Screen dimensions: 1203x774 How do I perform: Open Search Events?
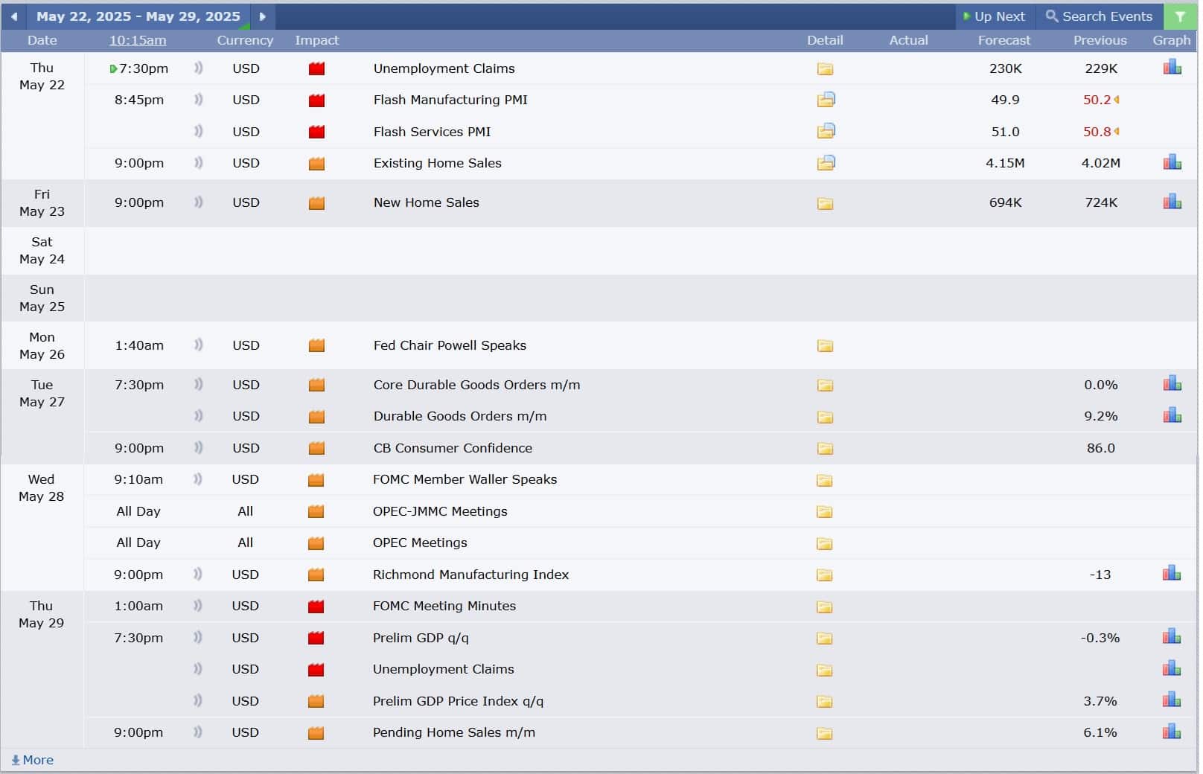1100,16
